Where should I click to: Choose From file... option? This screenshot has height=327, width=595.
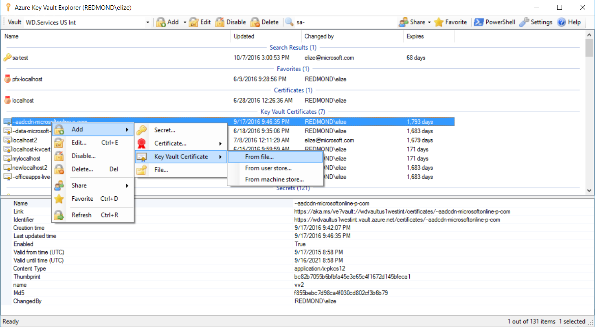[x=275, y=157]
